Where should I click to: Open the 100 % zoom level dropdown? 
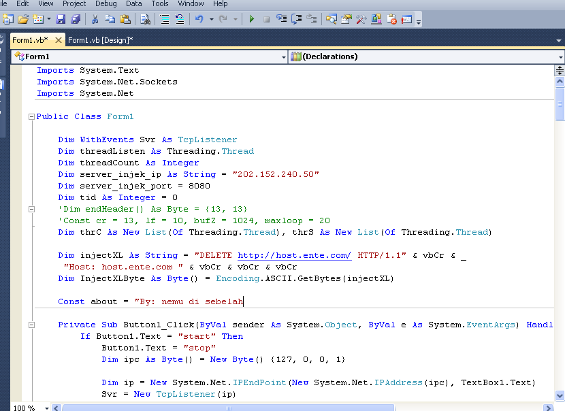pos(47,408)
